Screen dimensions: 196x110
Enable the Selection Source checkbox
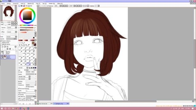tap(1, 44)
